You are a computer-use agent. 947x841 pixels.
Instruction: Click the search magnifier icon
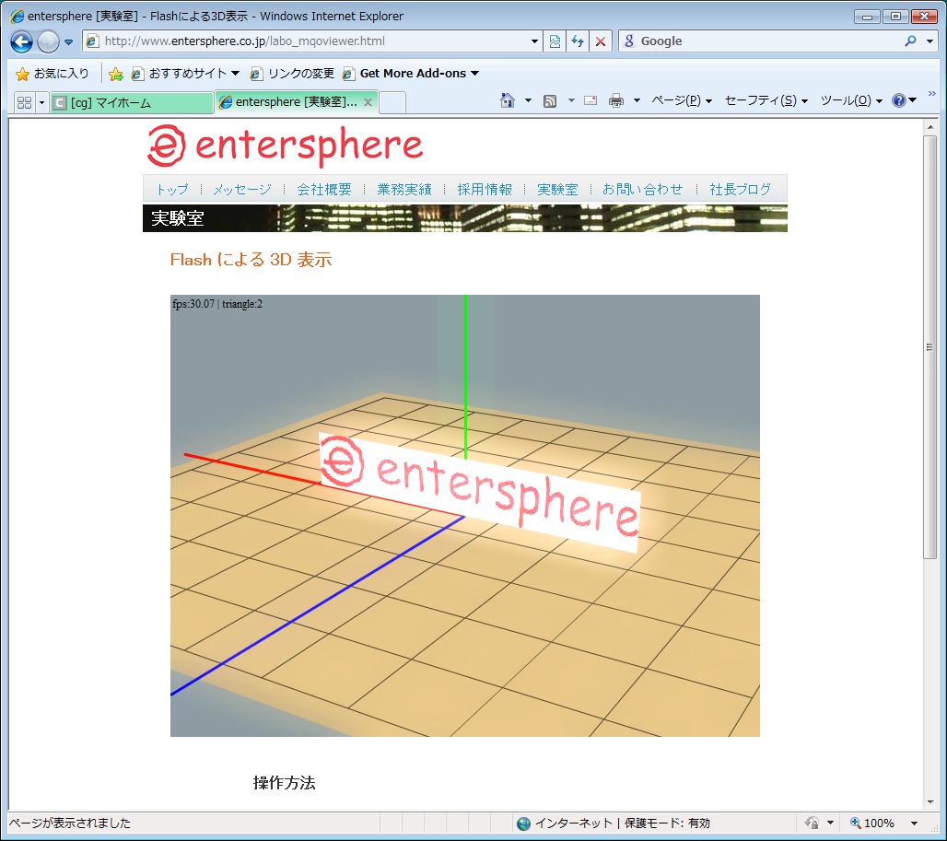911,41
